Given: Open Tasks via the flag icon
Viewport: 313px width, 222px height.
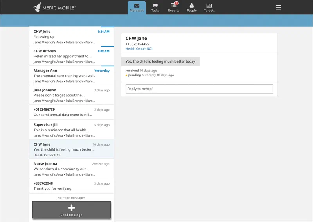Looking at the screenshot, I should click(155, 5).
